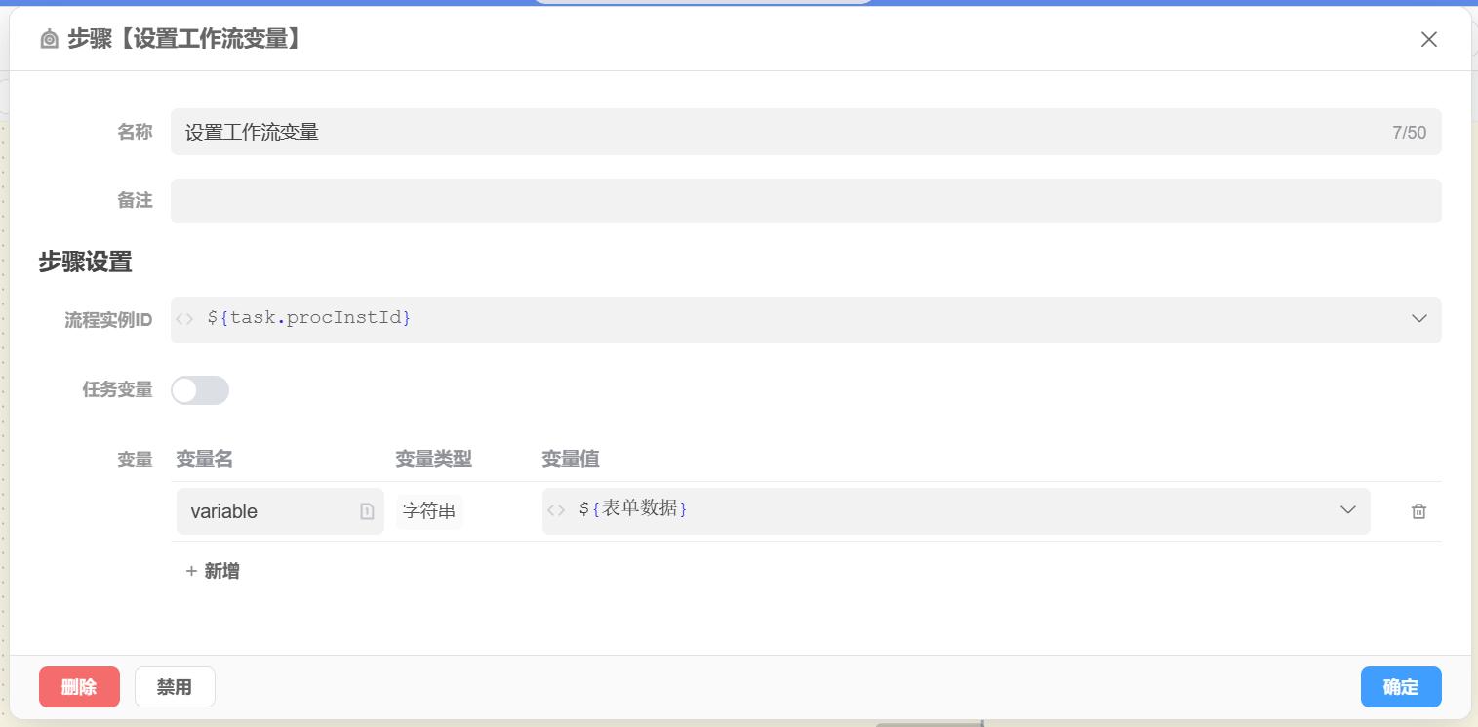Image resolution: width=1478 pixels, height=727 pixels.
Task: Expand the 流程实例ID dropdown arrow
Action: (x=1418, y=319)
